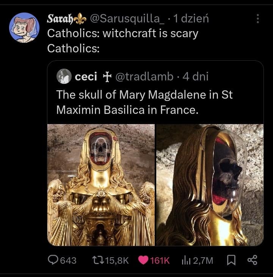View post analytics bar chart icon

[186, 260]
